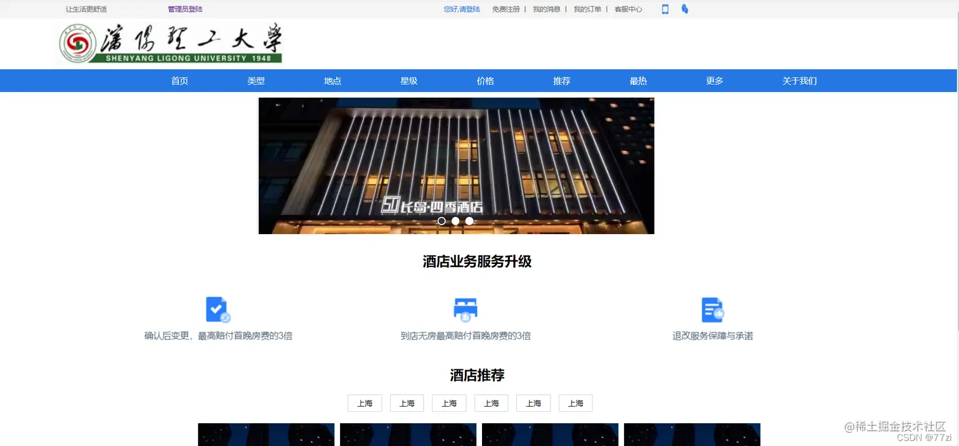Click the blue contact/WeChat icon at top right
This screenshot has height=446, width=959.
(x=684, y=9)
